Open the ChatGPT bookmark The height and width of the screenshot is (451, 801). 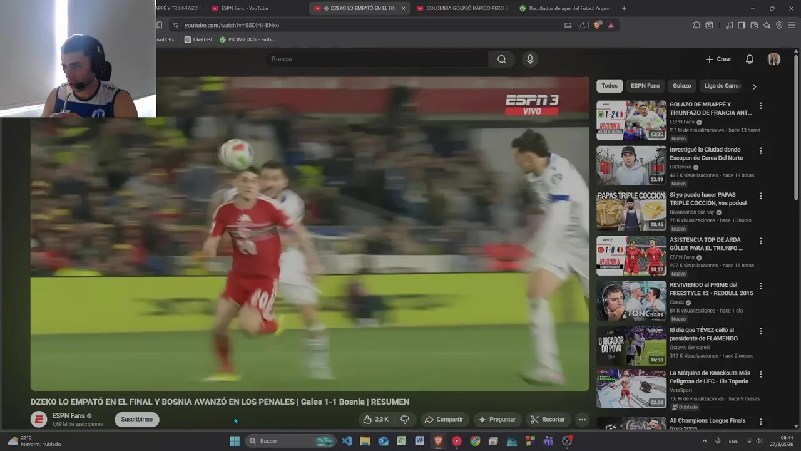point(198,39)
